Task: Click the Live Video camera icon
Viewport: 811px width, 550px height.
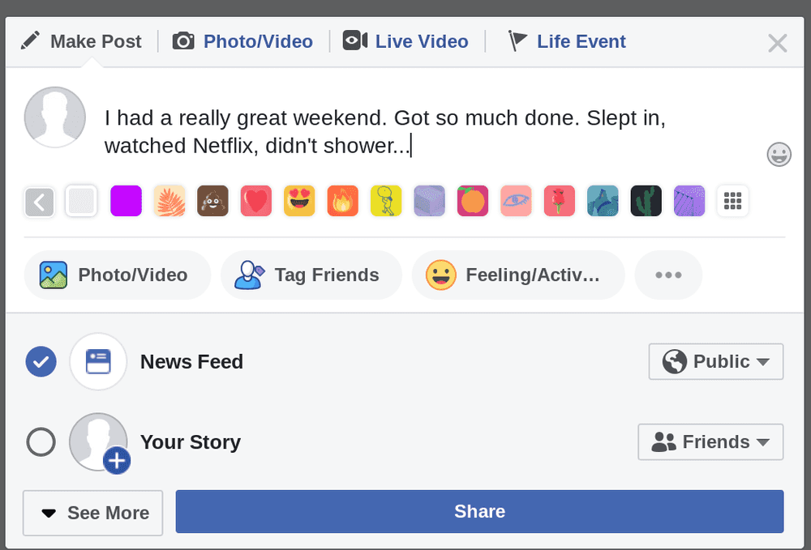Action: pos(355,41)
